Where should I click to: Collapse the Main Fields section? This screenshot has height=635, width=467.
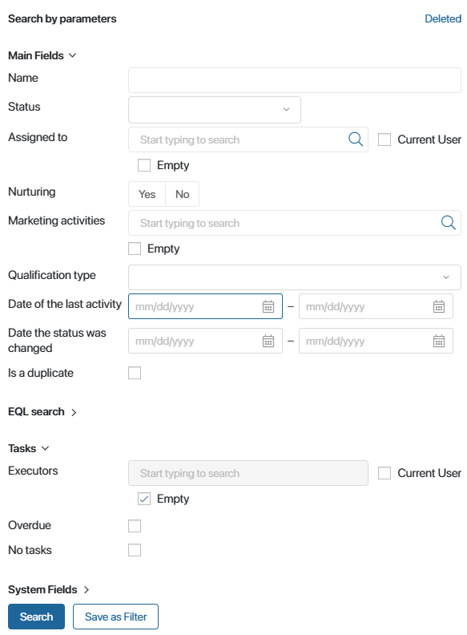click(42, 55)
